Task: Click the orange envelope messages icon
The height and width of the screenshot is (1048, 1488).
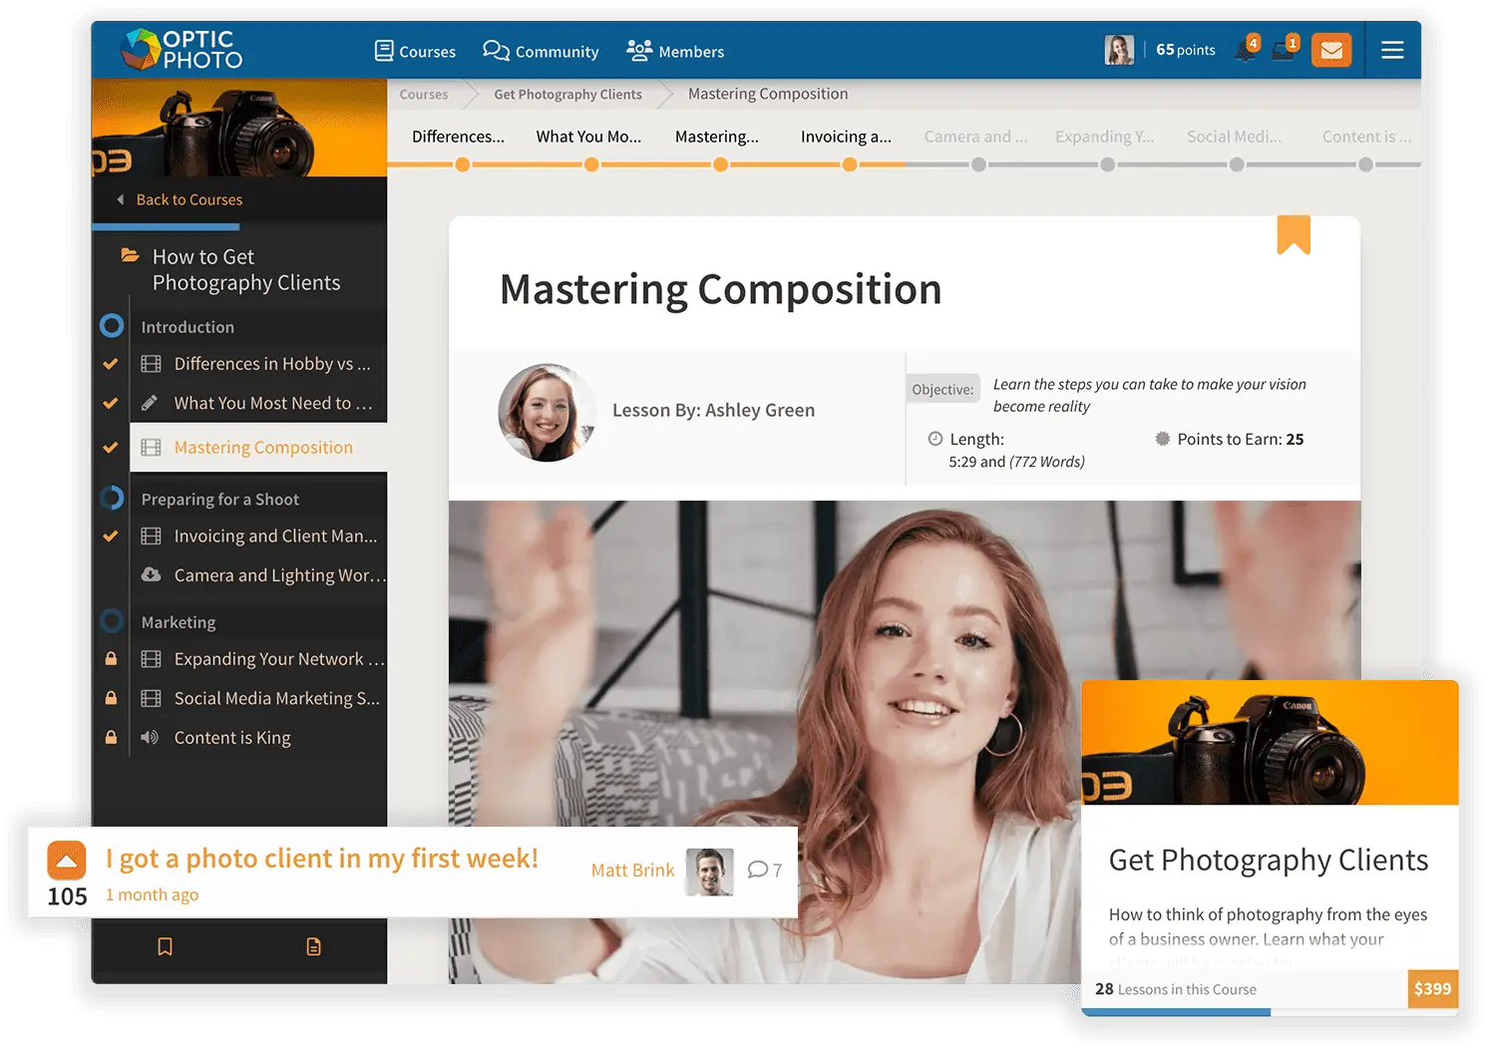Action: coord(1330,50)
